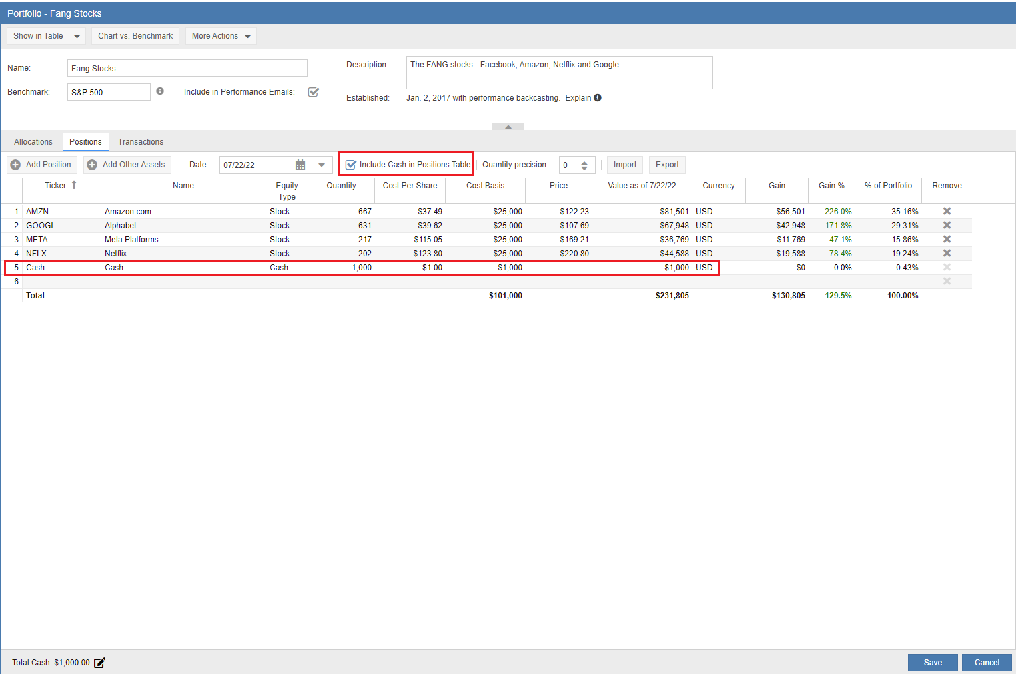Viewport: 1016px width, 674px height.
Task: Open the calendar date picker icon
Action: (x=300, y=165)
